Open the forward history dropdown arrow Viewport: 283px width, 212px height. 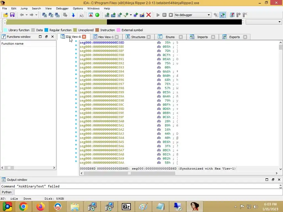(x=36, y=15)
